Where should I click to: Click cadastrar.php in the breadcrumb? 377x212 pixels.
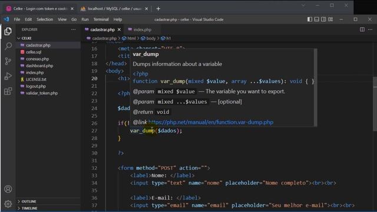click(x=104, y=38)
